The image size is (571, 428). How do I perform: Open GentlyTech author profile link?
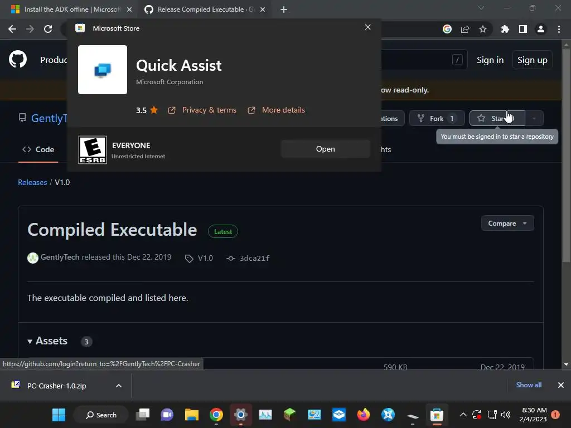click(60, 257)
